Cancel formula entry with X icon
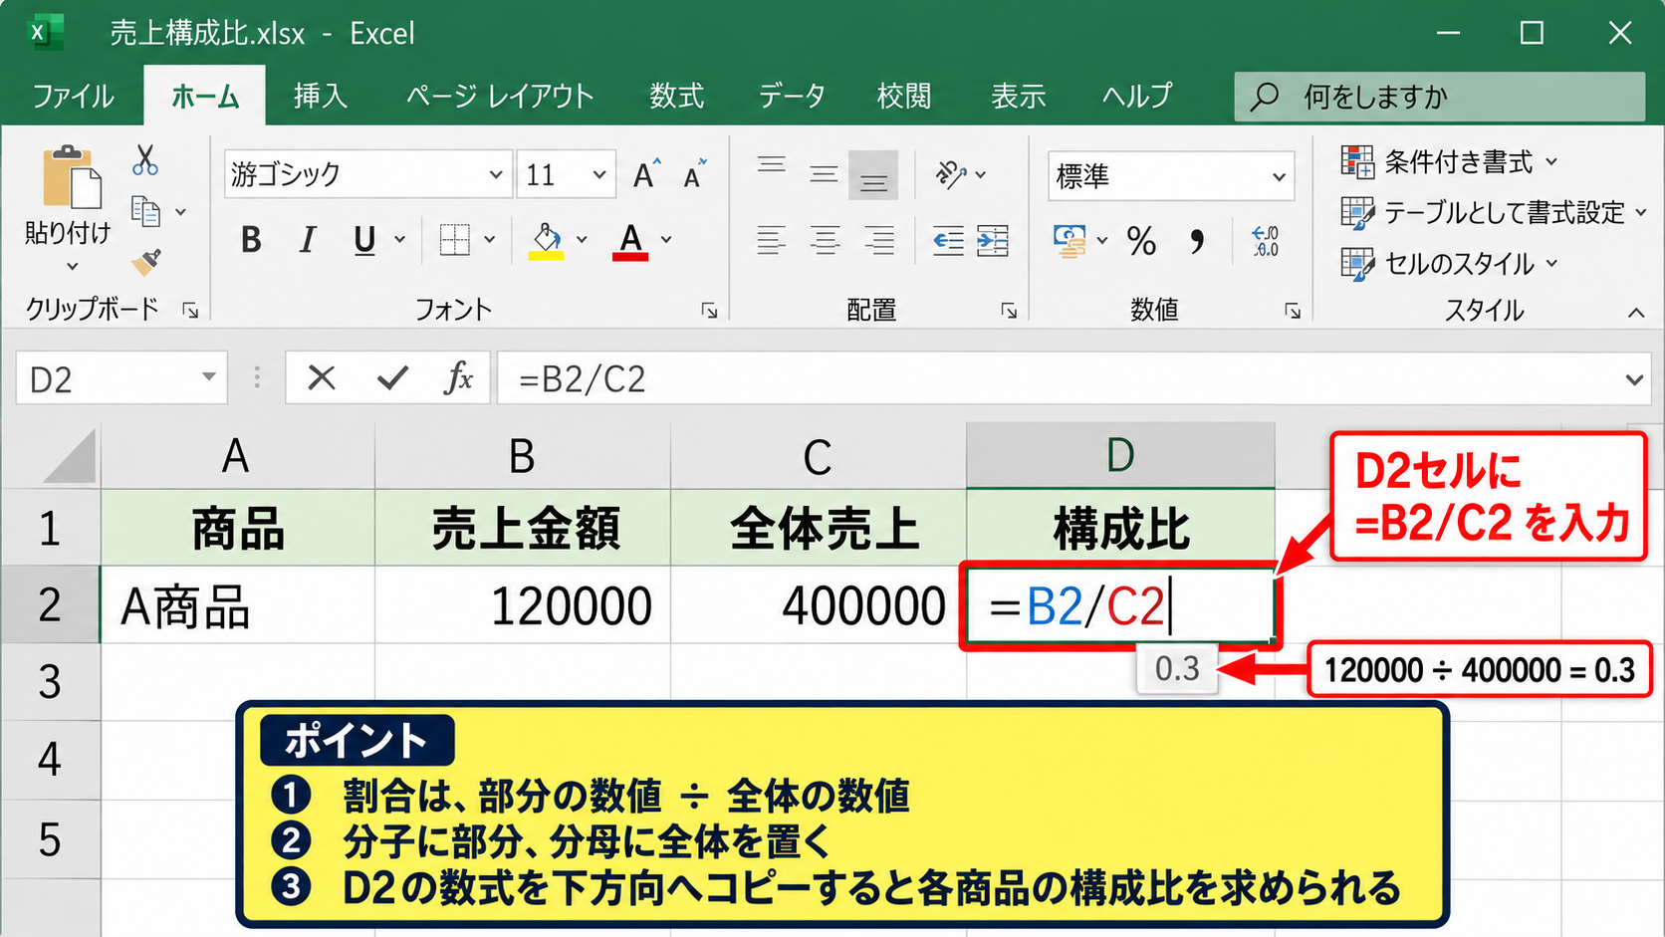The width and height of the screenshot is (1665, 937). 322,377
